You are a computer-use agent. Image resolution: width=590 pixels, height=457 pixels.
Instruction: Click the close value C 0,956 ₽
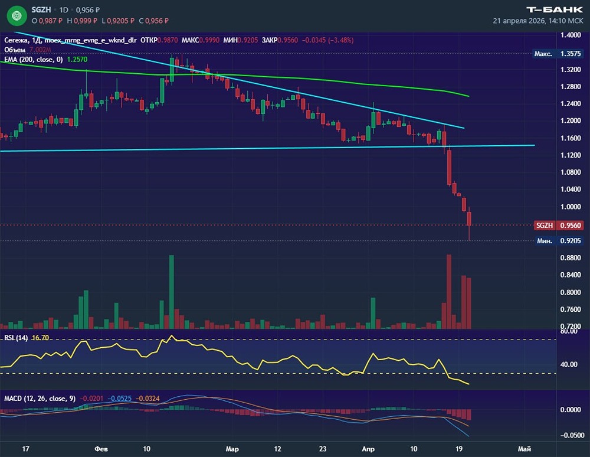coord(153,21)
